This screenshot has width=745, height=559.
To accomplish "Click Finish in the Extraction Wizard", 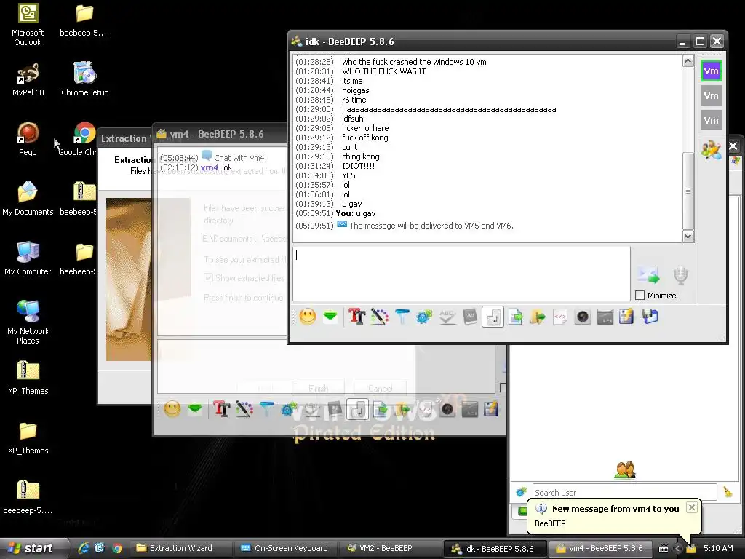I will click(x=318, y=389).
